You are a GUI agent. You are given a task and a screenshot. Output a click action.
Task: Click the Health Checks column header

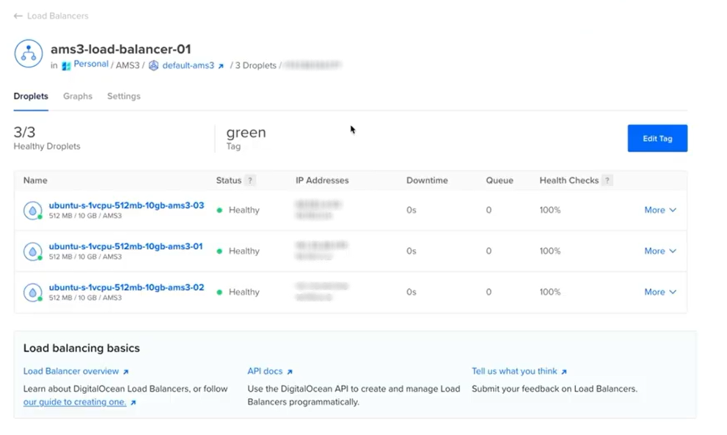click(569, 180)
